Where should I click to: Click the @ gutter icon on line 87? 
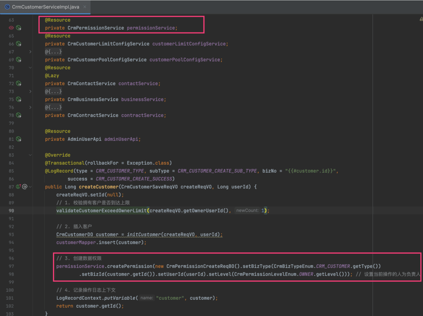click(25, 187)
